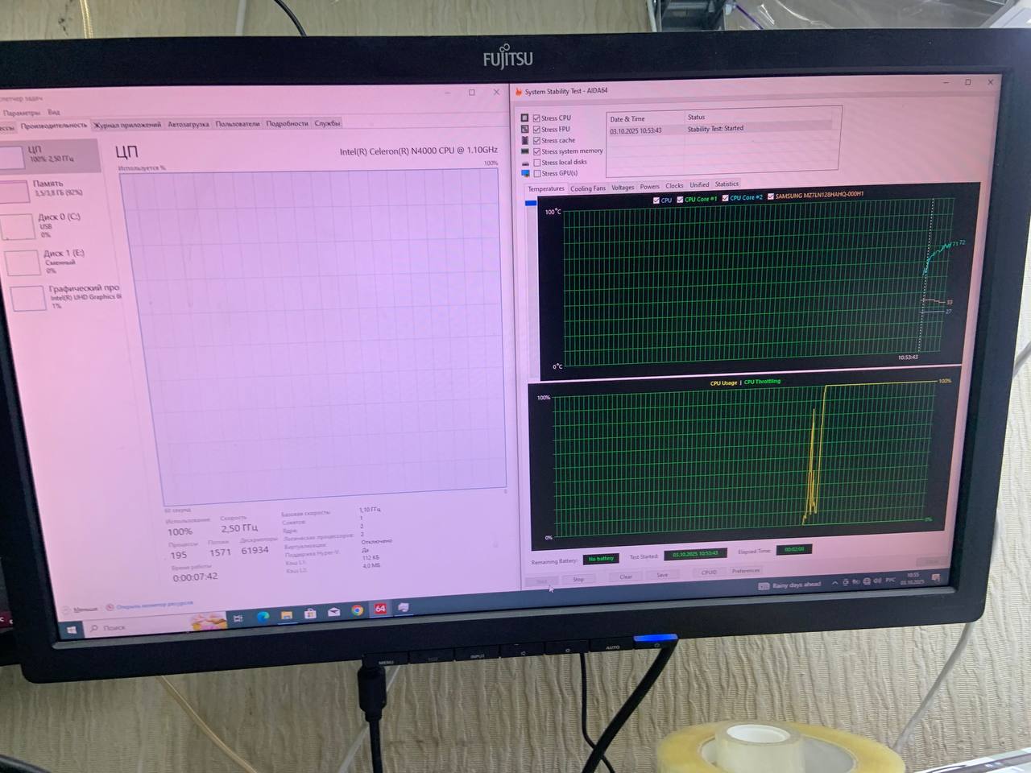Open the Параметры menu in Task Manager
The image size is (1031, 773).
point(21,113)
